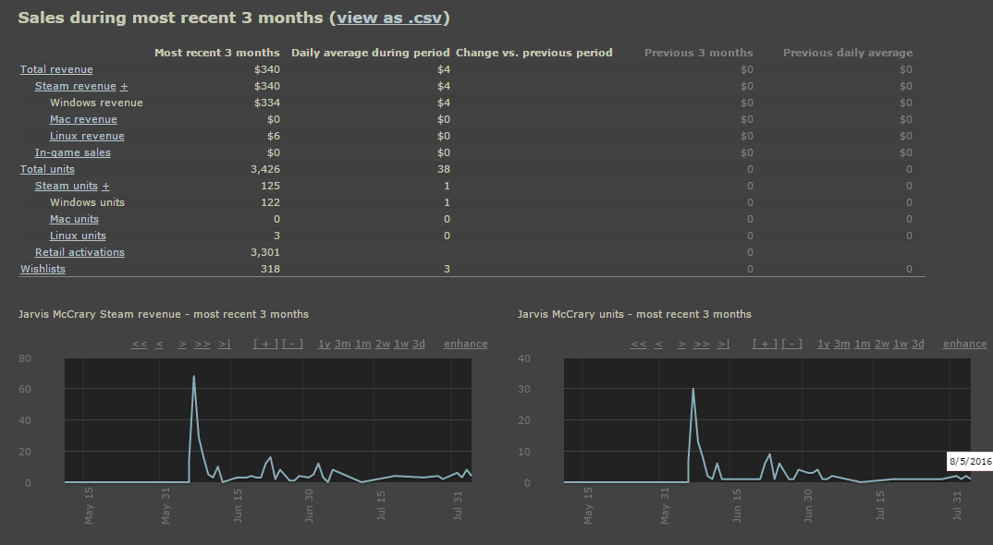Image resolution: width=993 pixels, height=545 pixels.
Task: Click the 'Daily average during period' column header
Action: coord(371,53)
